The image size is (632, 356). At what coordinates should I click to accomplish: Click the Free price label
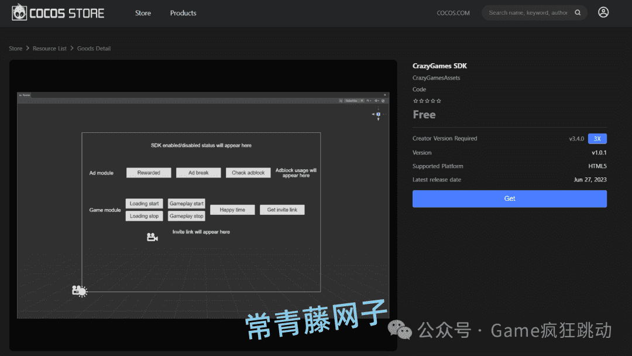[424, 115]
